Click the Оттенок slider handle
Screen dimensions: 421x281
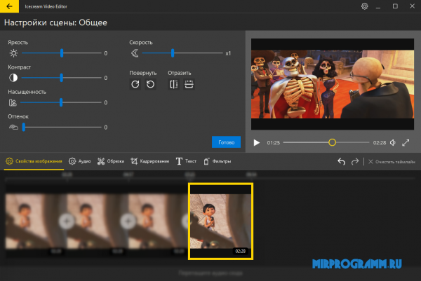pyautogui.click(x=24, y=127)
